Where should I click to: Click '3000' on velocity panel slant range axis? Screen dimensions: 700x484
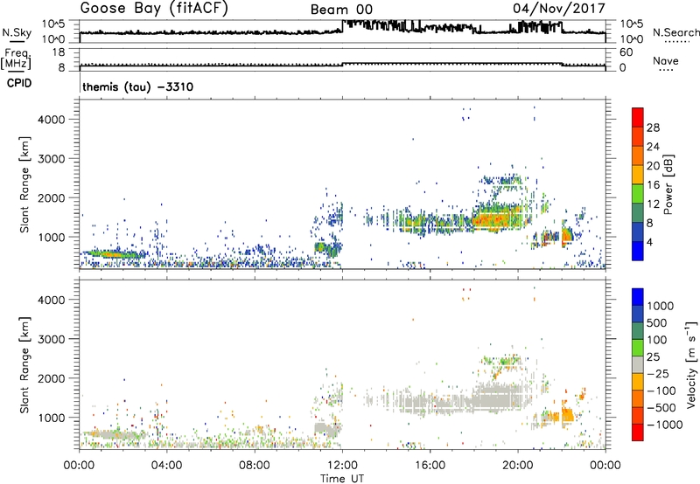click(x=52, y=339)
